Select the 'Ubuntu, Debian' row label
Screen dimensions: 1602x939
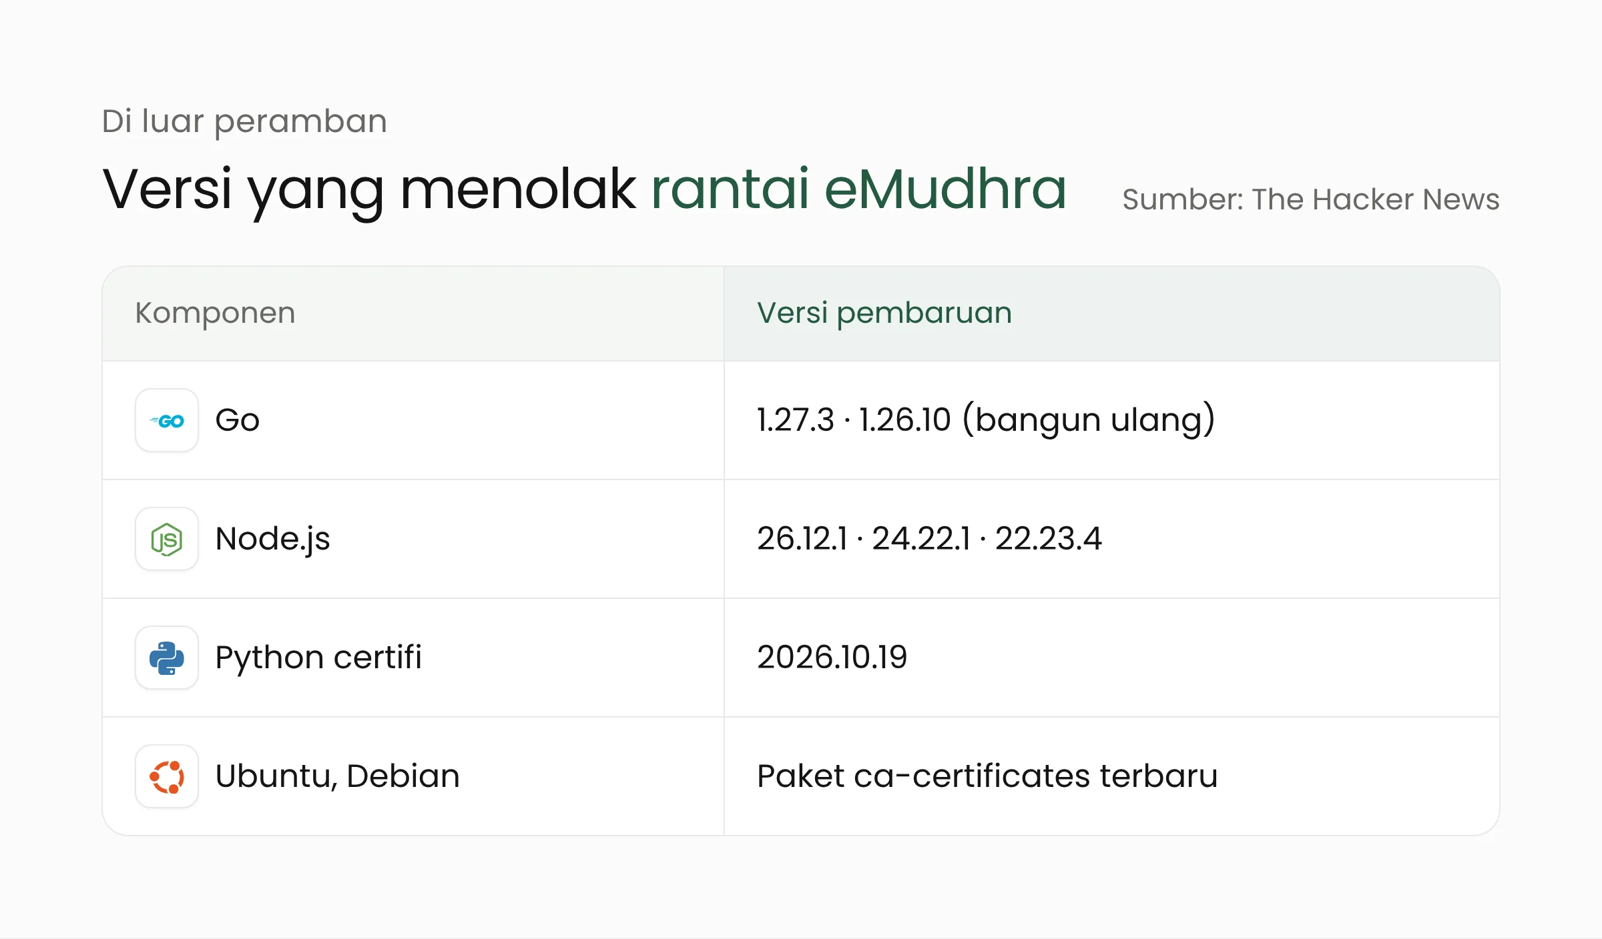337,776
